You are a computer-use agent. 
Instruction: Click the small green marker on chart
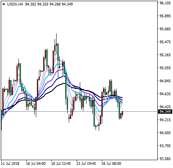pos(61,66)
